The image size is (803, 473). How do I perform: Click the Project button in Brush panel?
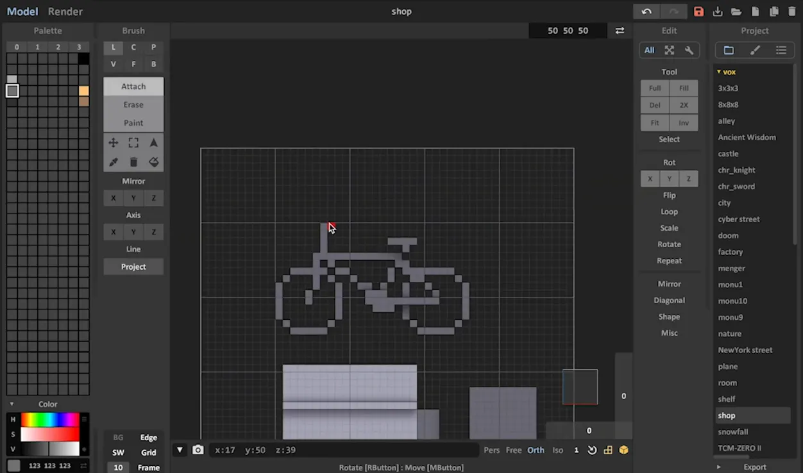(133, 267)
